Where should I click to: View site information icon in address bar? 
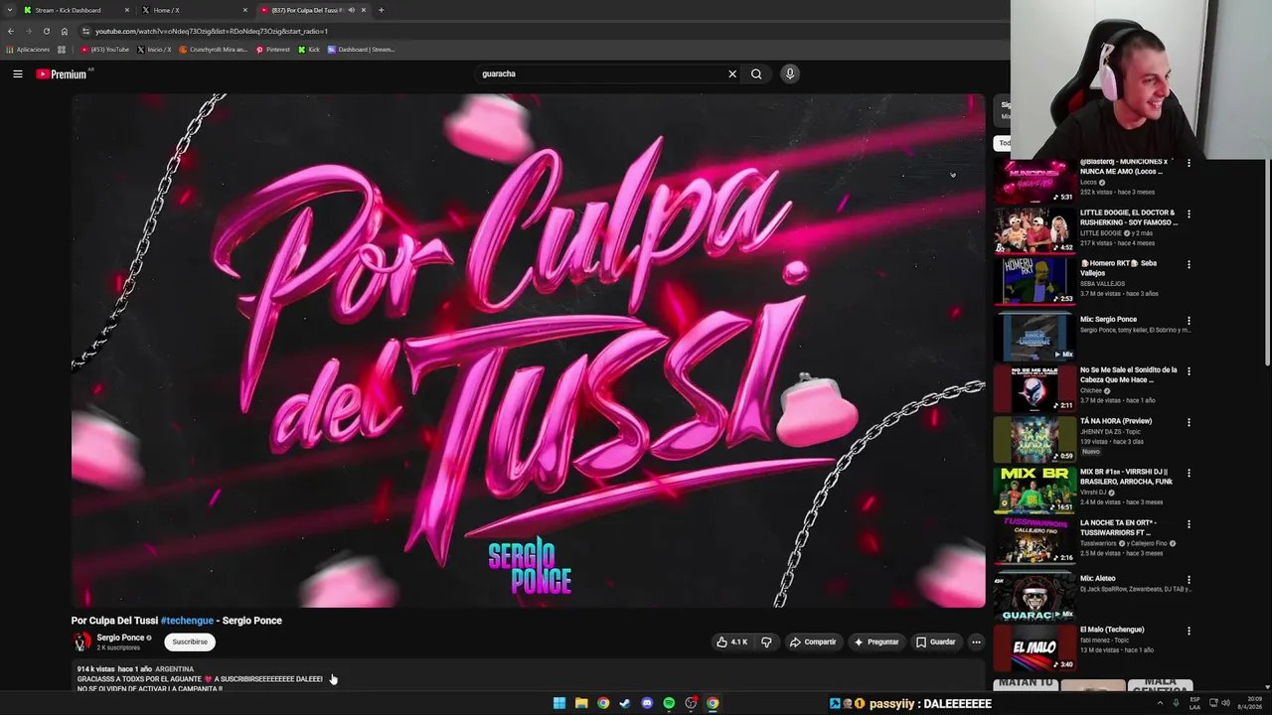(85, 31)
